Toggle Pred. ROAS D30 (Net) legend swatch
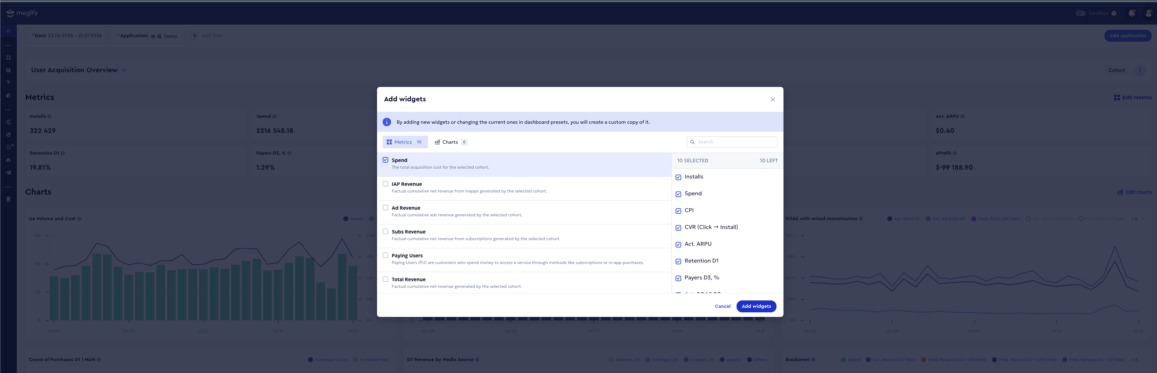This screenshot has width=1157, height=373. [x=973, y=219]
